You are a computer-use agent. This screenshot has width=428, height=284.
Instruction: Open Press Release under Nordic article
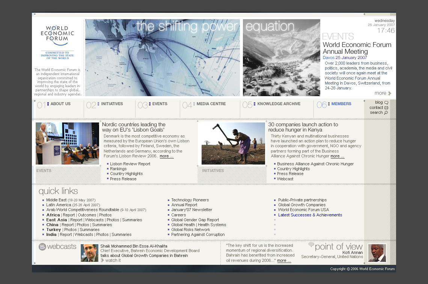point(123,179)
